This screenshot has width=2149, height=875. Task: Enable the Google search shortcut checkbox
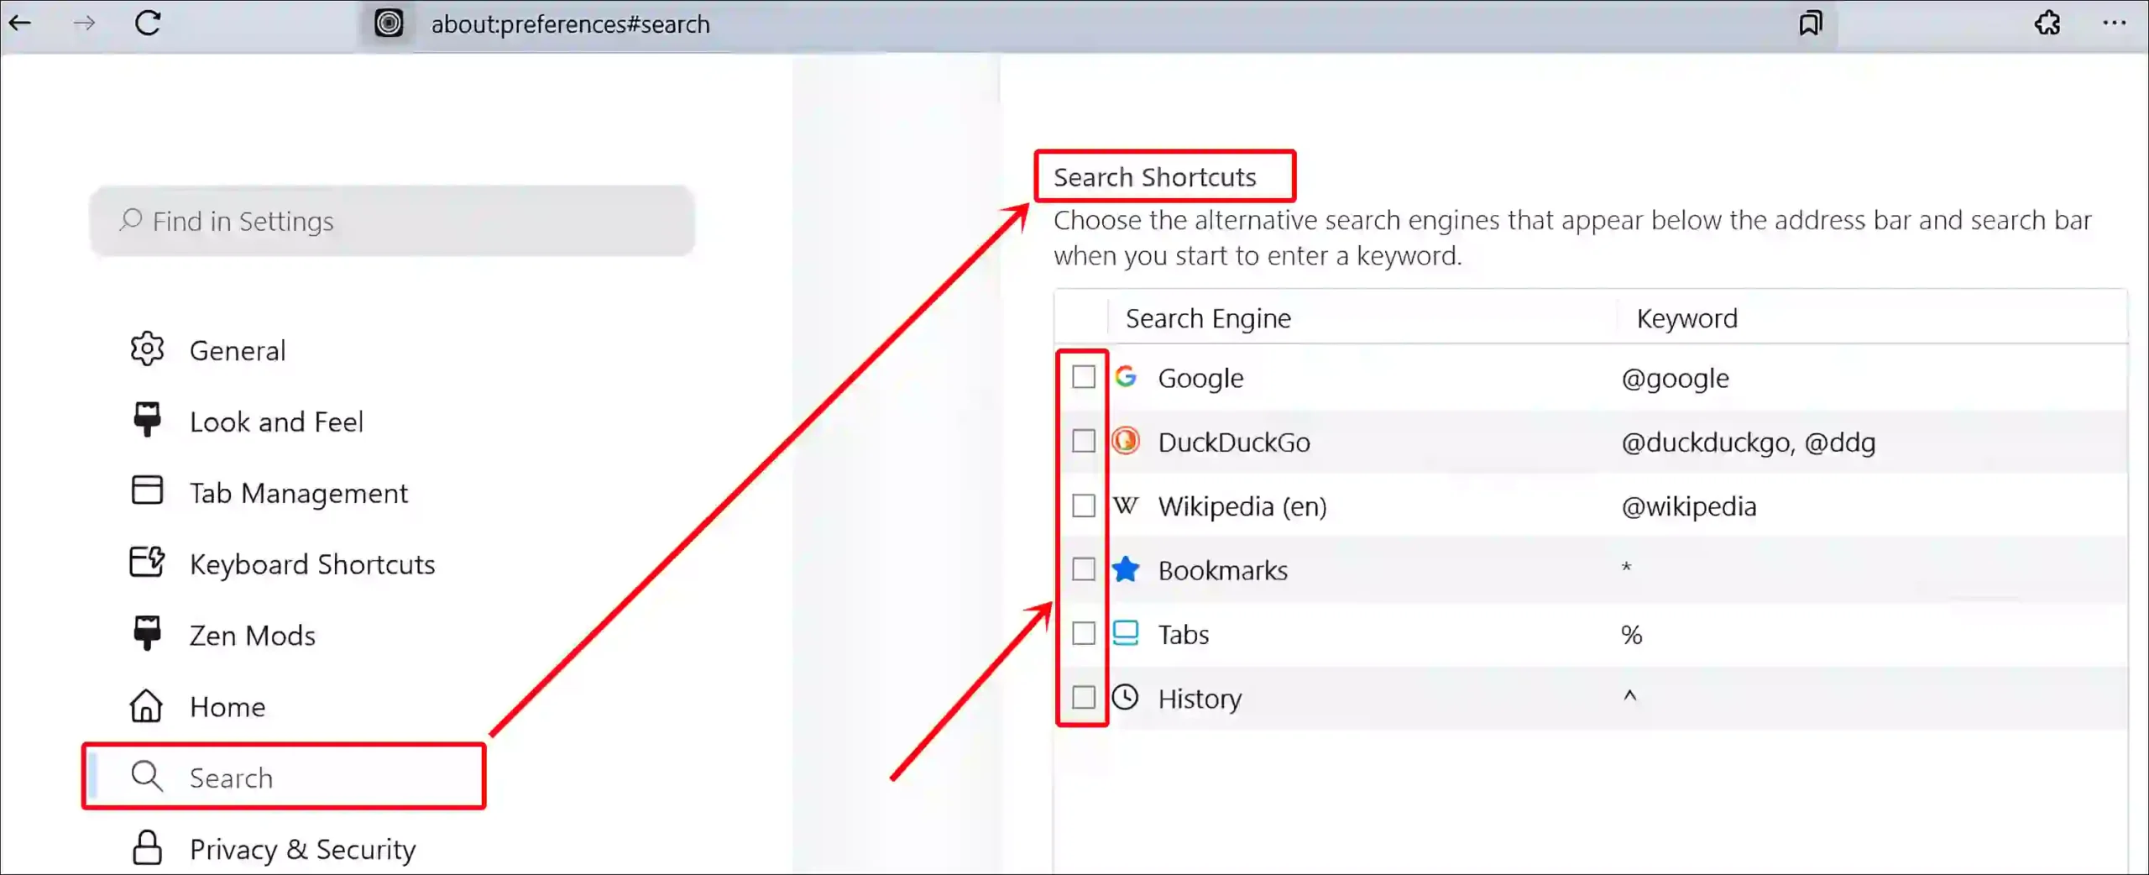1084,376
